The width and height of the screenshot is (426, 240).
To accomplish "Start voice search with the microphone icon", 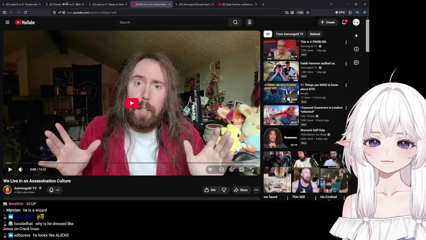I will (249, 22).
